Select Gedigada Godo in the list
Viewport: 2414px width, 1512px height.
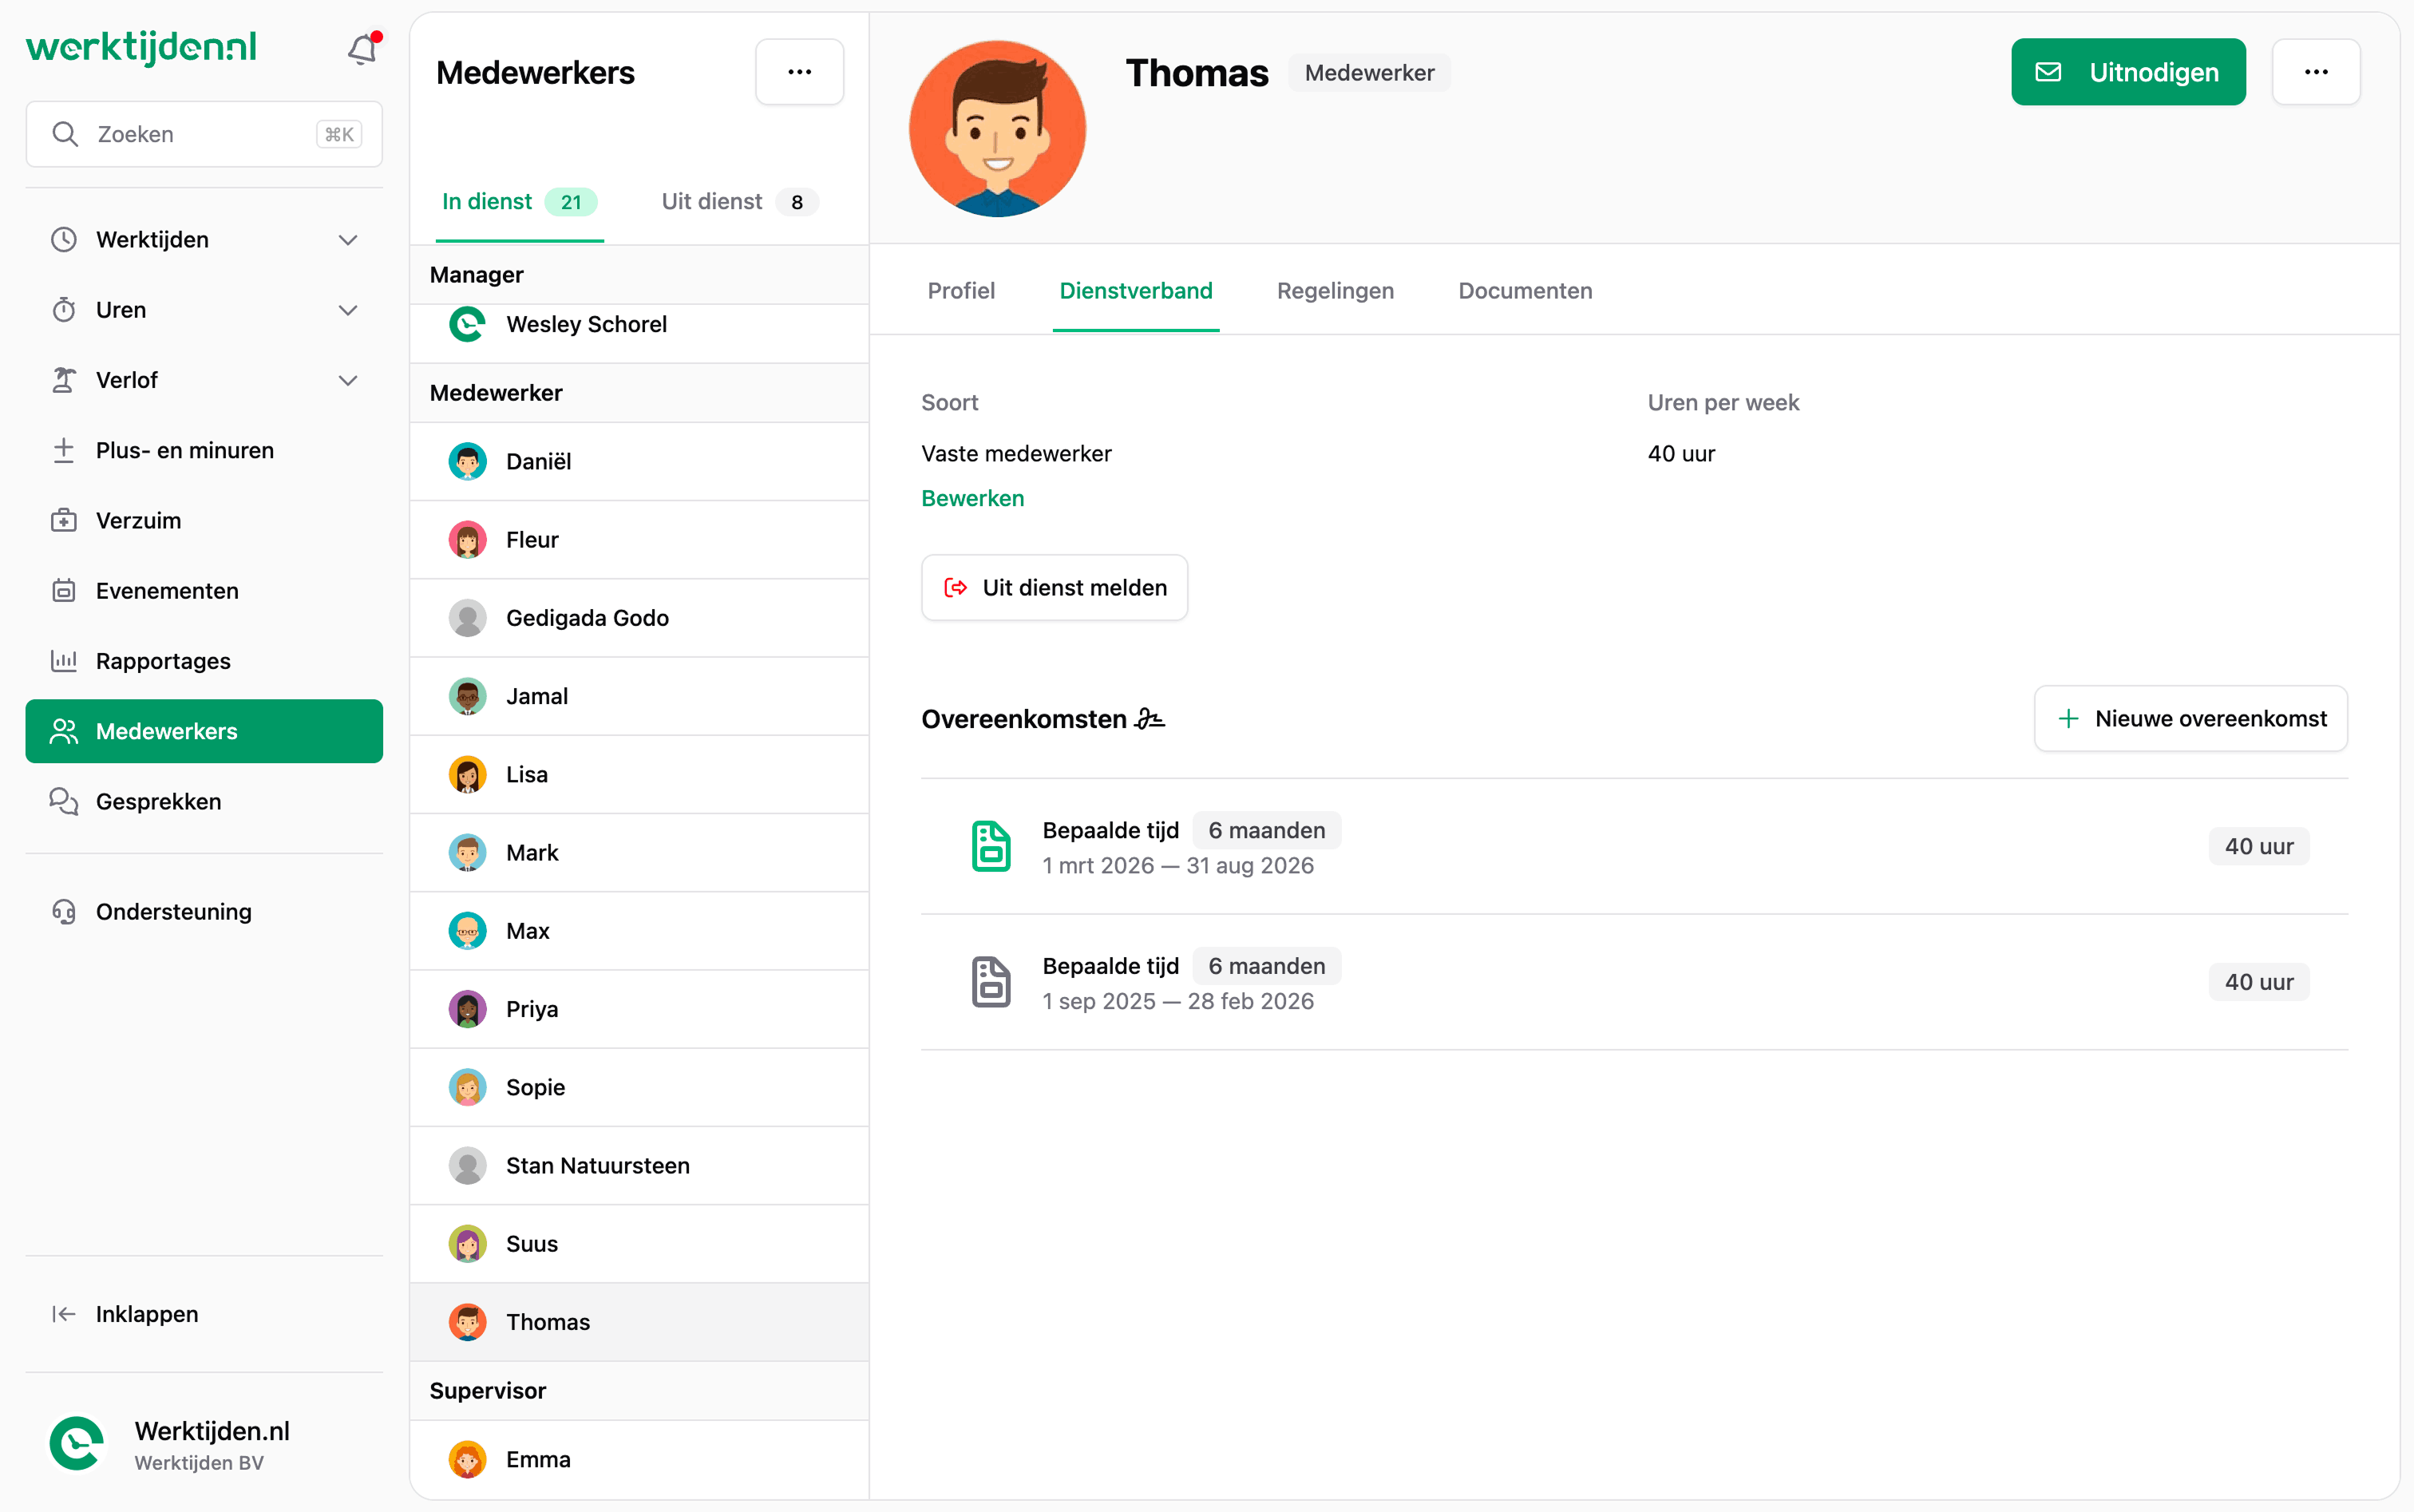(x=639, y=618)
